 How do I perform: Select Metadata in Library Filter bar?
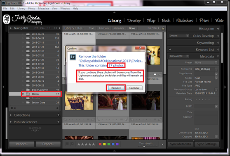coord(119,28)
